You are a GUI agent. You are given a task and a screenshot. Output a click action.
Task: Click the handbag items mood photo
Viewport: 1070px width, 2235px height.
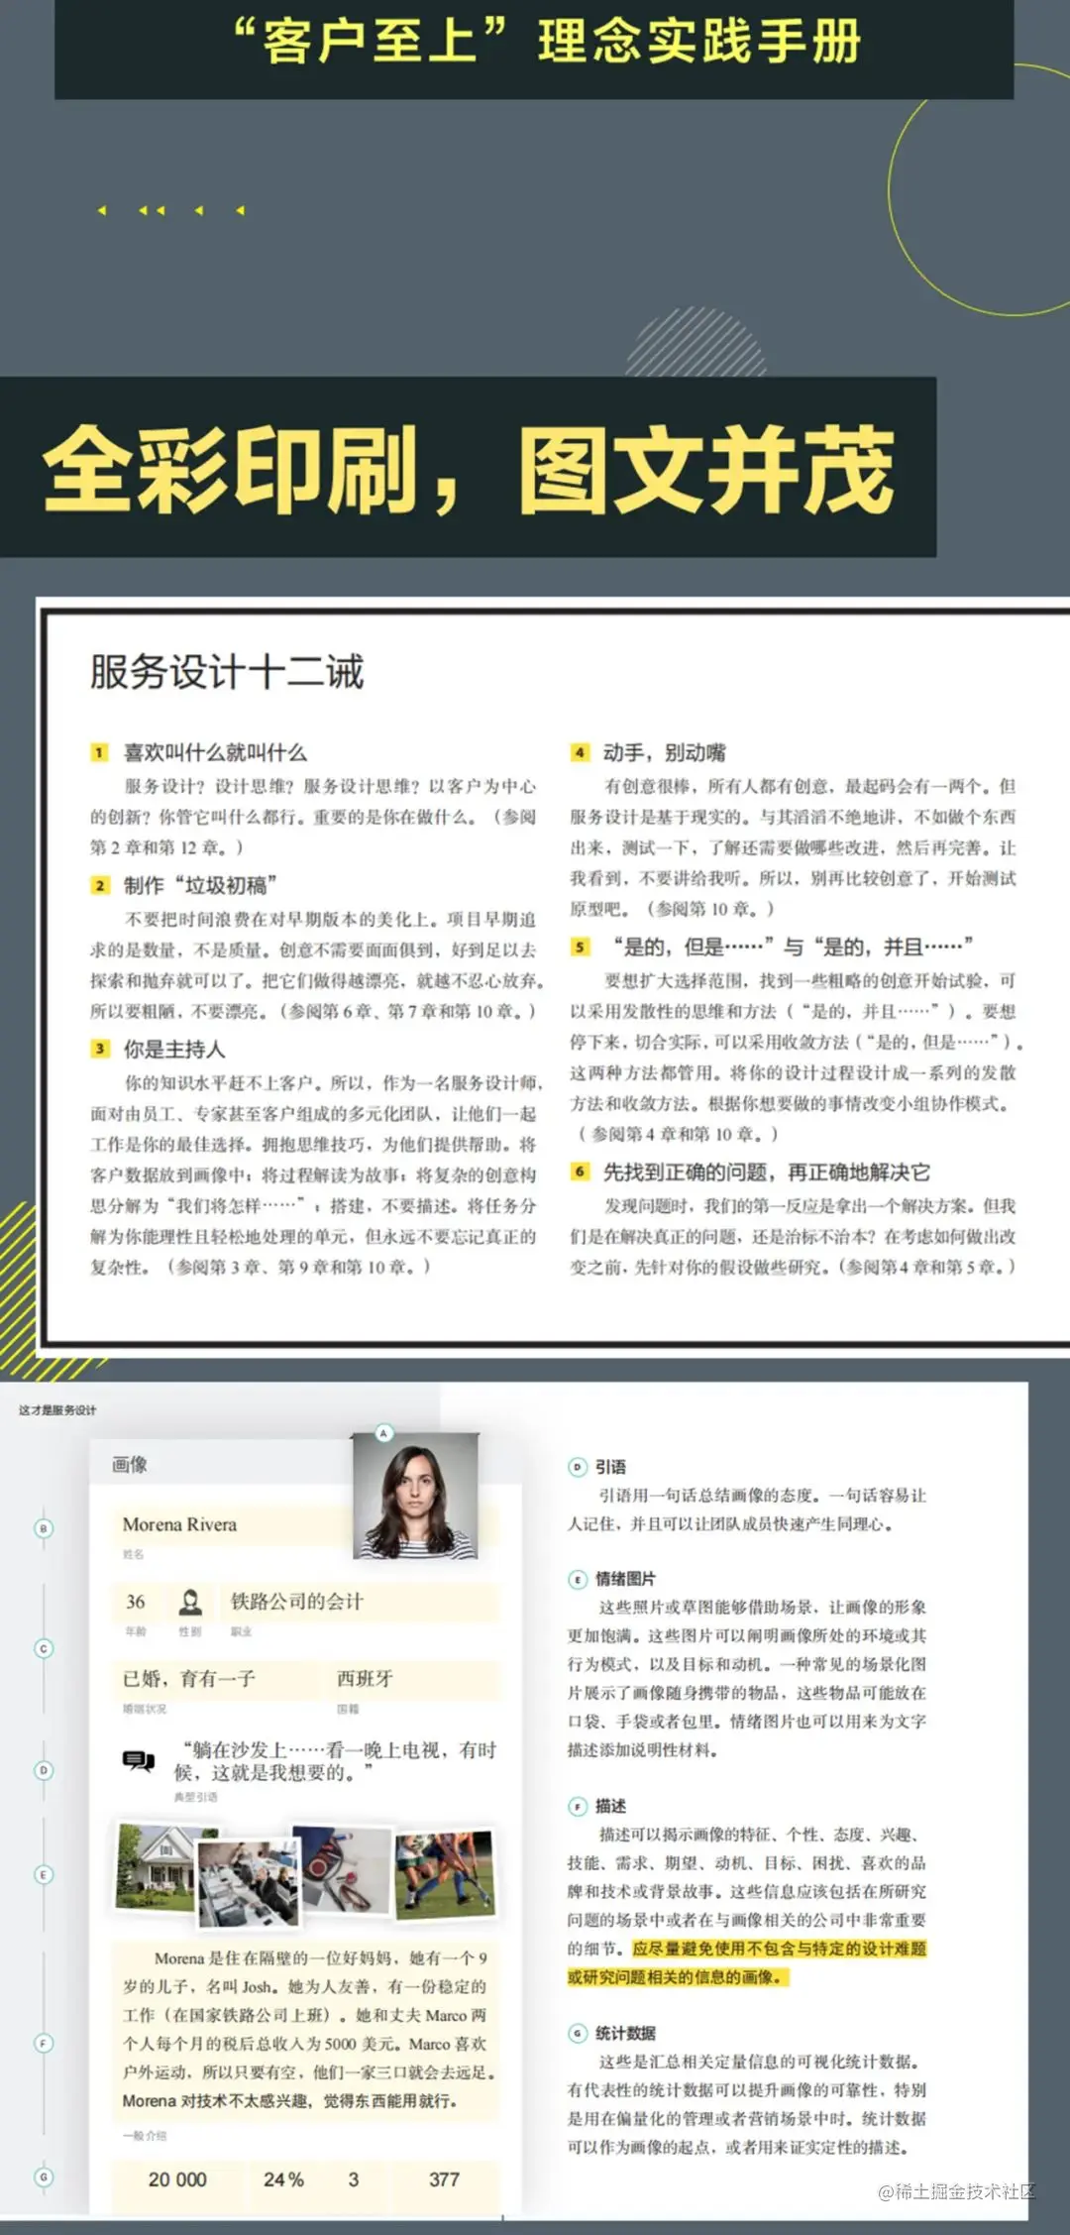(x=342, y=1871)
